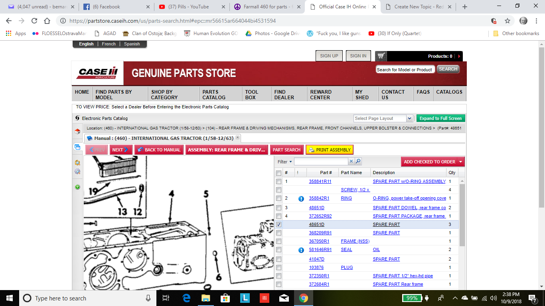This screenshot has width=545, height=306.
Task: Select the part lookup magnifier icon in sidebar
Action: (x=77, y=162)
